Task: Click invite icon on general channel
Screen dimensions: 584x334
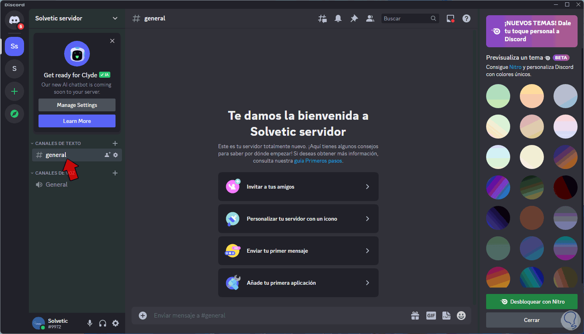Action: [x=107, y=155]
